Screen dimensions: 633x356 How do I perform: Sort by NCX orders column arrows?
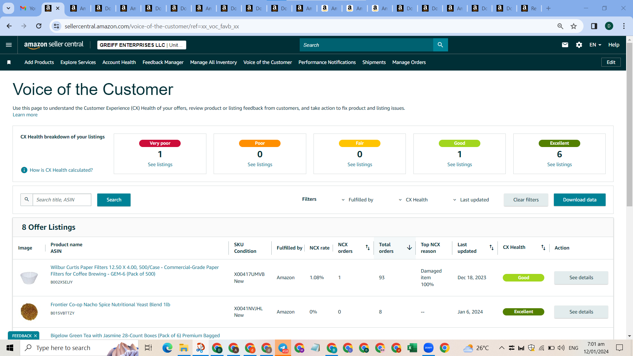[x=368, y=248]
